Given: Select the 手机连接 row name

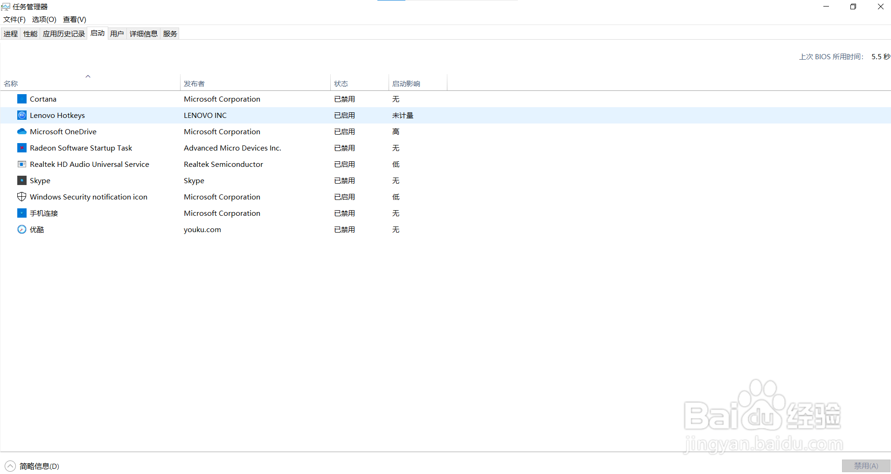Looking at the screenshot, I should [44, 213].
